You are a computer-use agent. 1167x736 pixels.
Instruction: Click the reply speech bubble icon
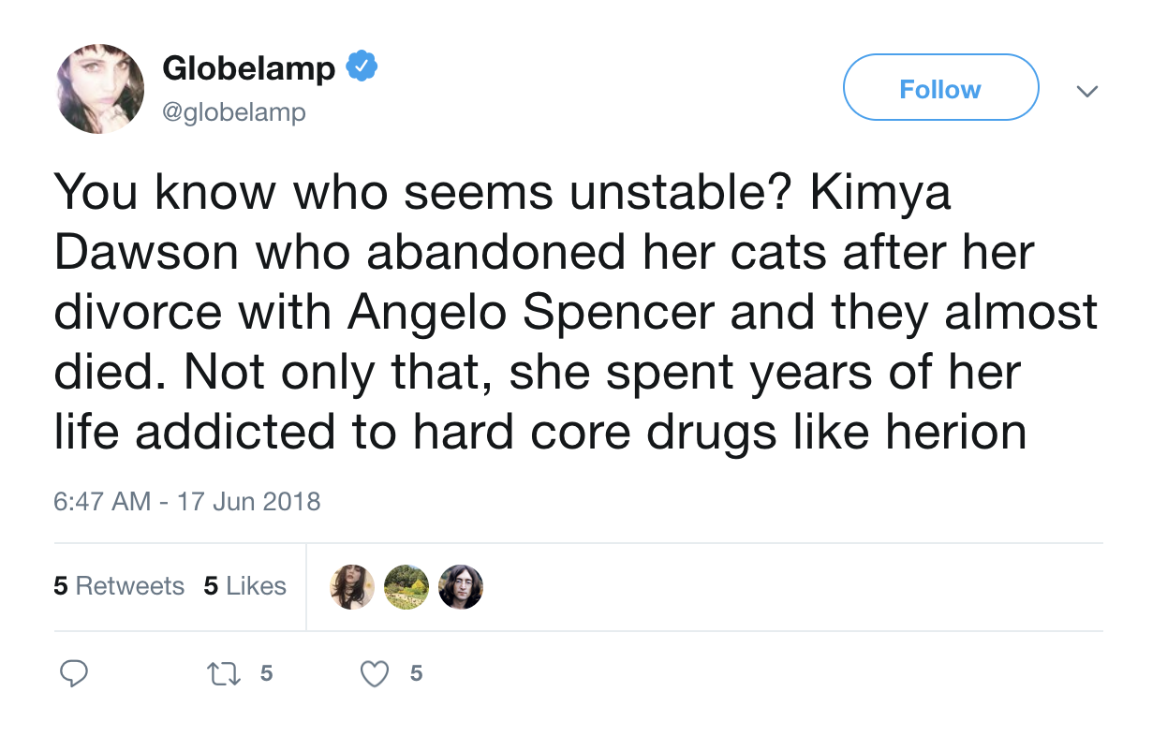pos(74,673)
